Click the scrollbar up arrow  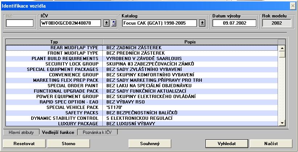coord(282,48)
